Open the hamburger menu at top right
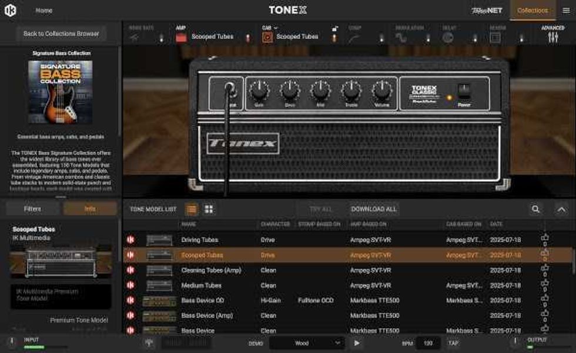This screenshot has height=353, width=576. pos(565,11)
